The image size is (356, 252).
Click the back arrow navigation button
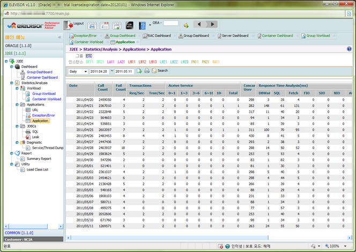[199, 24]
